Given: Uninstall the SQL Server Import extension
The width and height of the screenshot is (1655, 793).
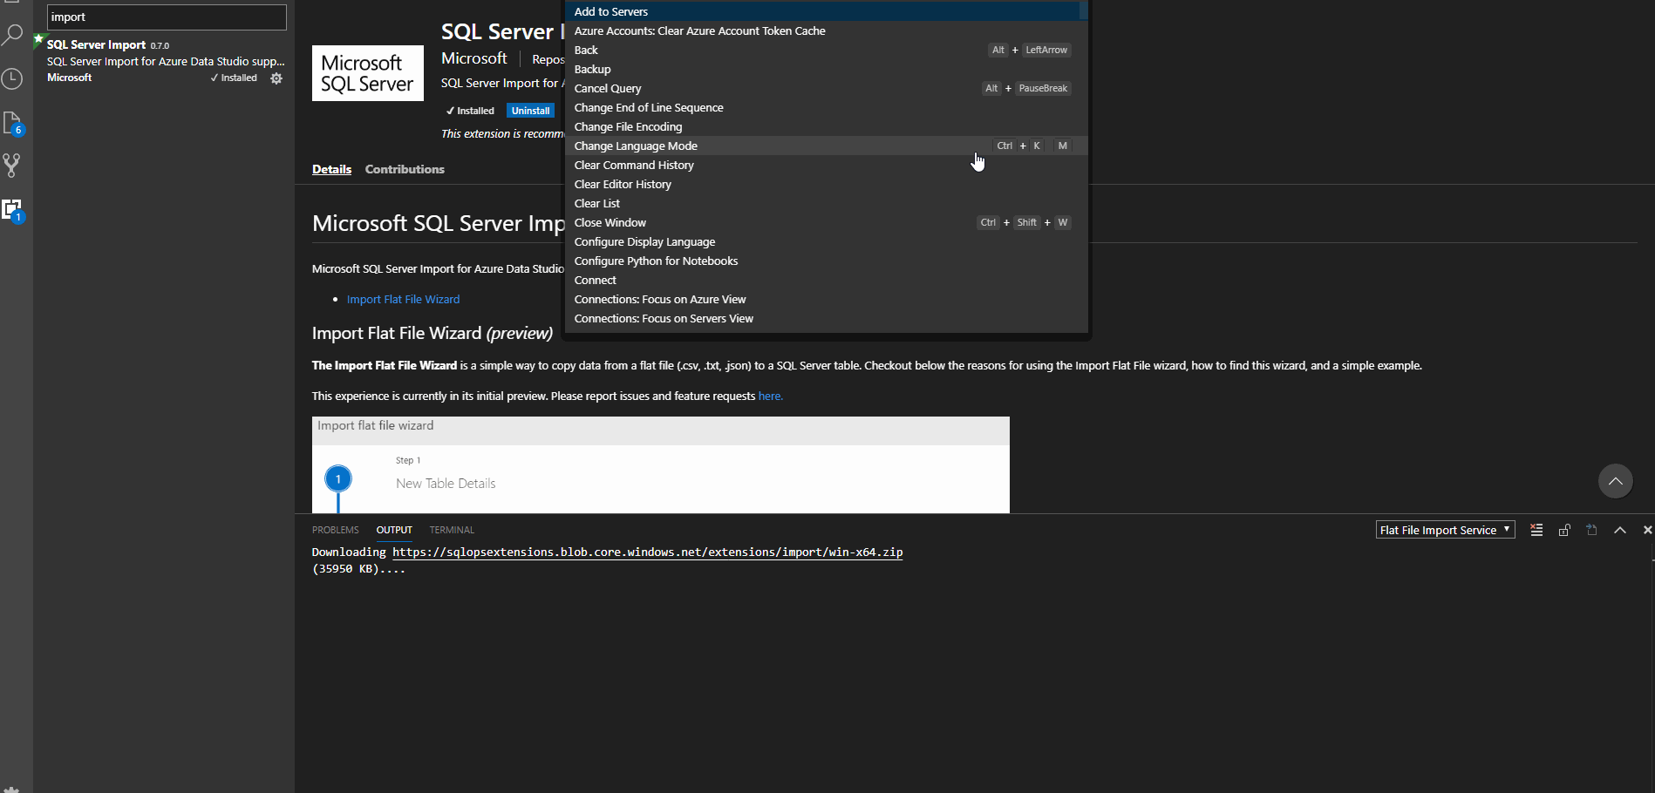Looking at the screenshot, I should (530, 110).
